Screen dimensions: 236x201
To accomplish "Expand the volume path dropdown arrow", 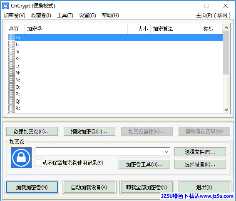I will point(166,152).
